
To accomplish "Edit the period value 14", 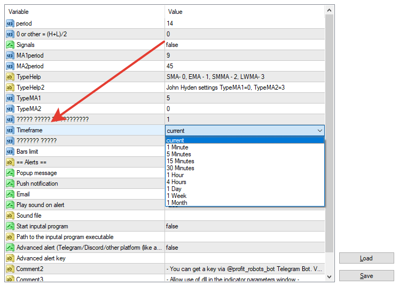I will point(245,23).
